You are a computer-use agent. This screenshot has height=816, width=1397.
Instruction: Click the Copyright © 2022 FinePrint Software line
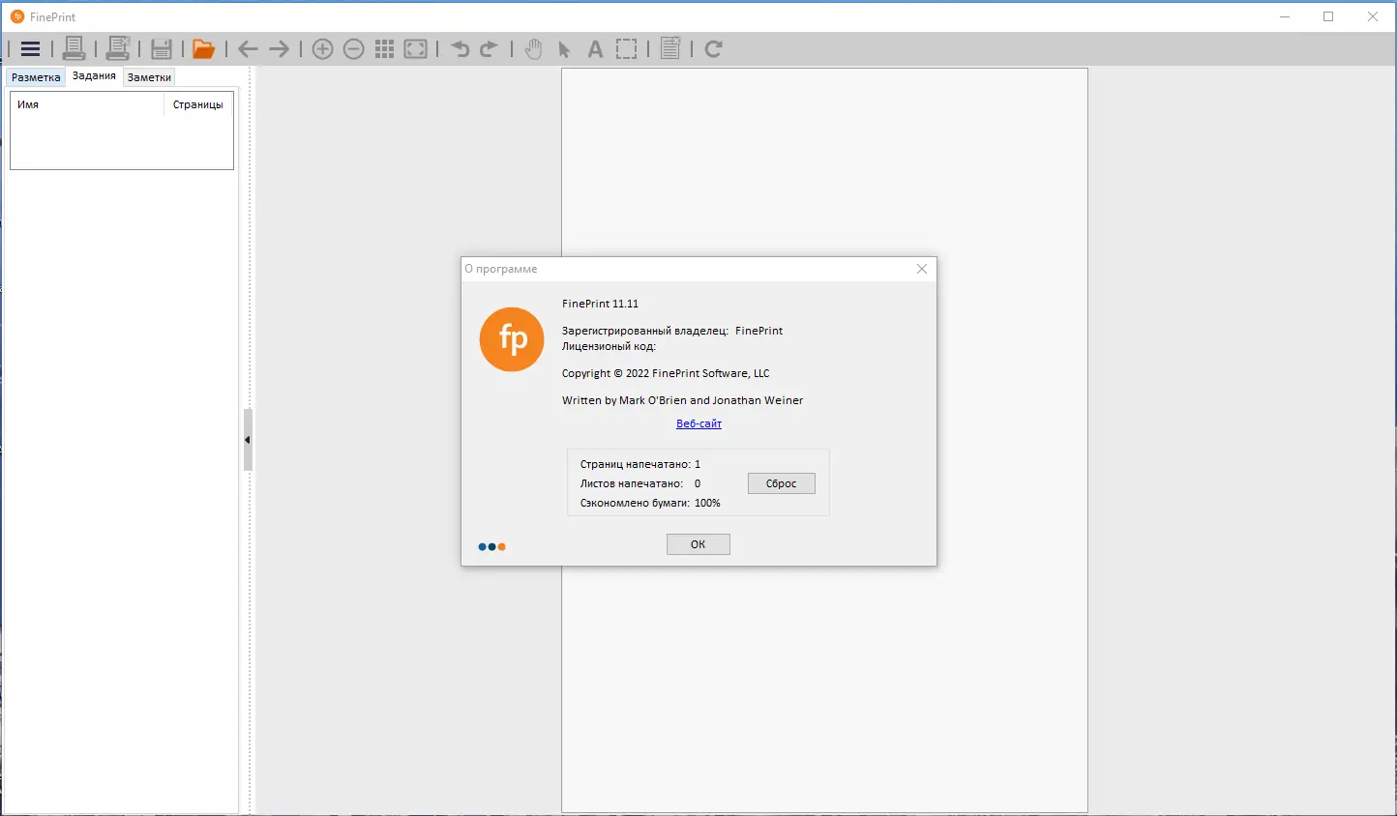(666, 373)
